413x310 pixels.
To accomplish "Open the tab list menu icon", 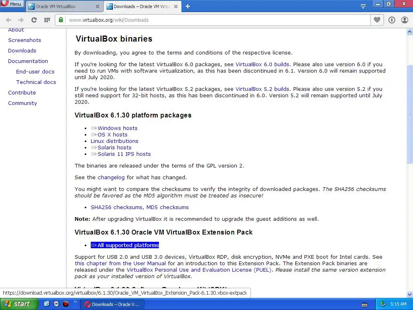I will click(x=363, y=6).
